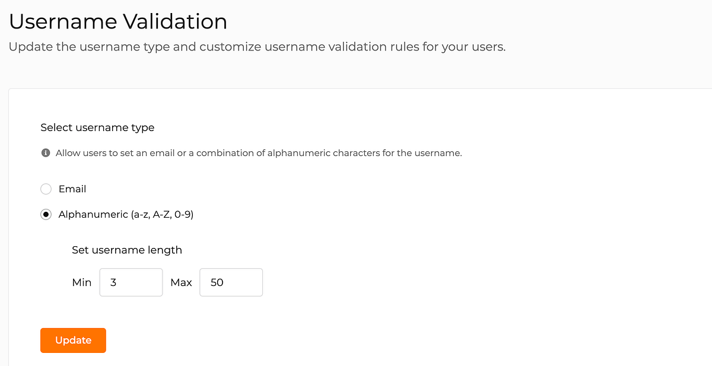Image resolution: width=712 pixels, height=366 pixels.
Task: Select the Alphanumeric (a-z, A-Z, 0-9) option
Action: [x=46, y=214]
